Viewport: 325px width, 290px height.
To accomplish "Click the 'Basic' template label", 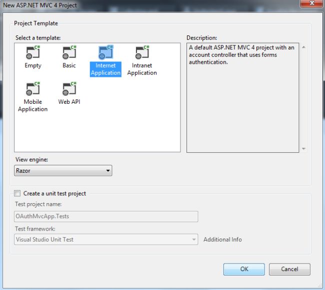I will point(69,65).
